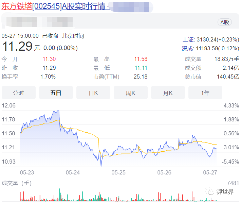
Task: Click the 最高 value 11.58
Action: [141, 59]
